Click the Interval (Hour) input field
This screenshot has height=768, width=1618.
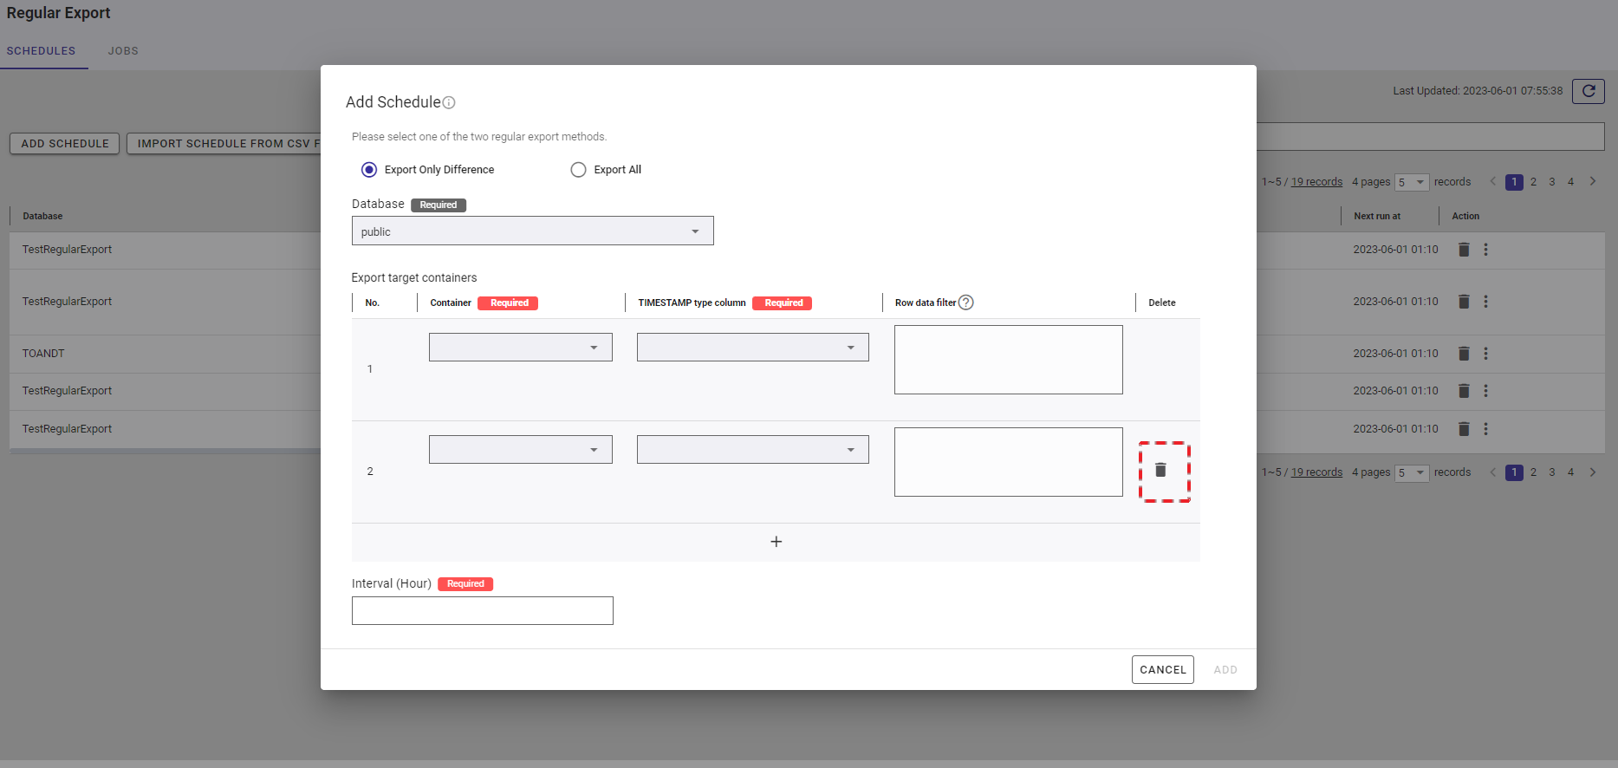click(482, 611)
